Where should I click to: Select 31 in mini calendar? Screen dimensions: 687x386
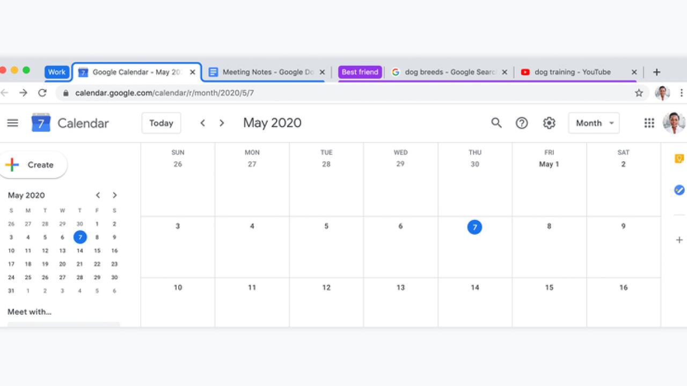pos(11,291)
